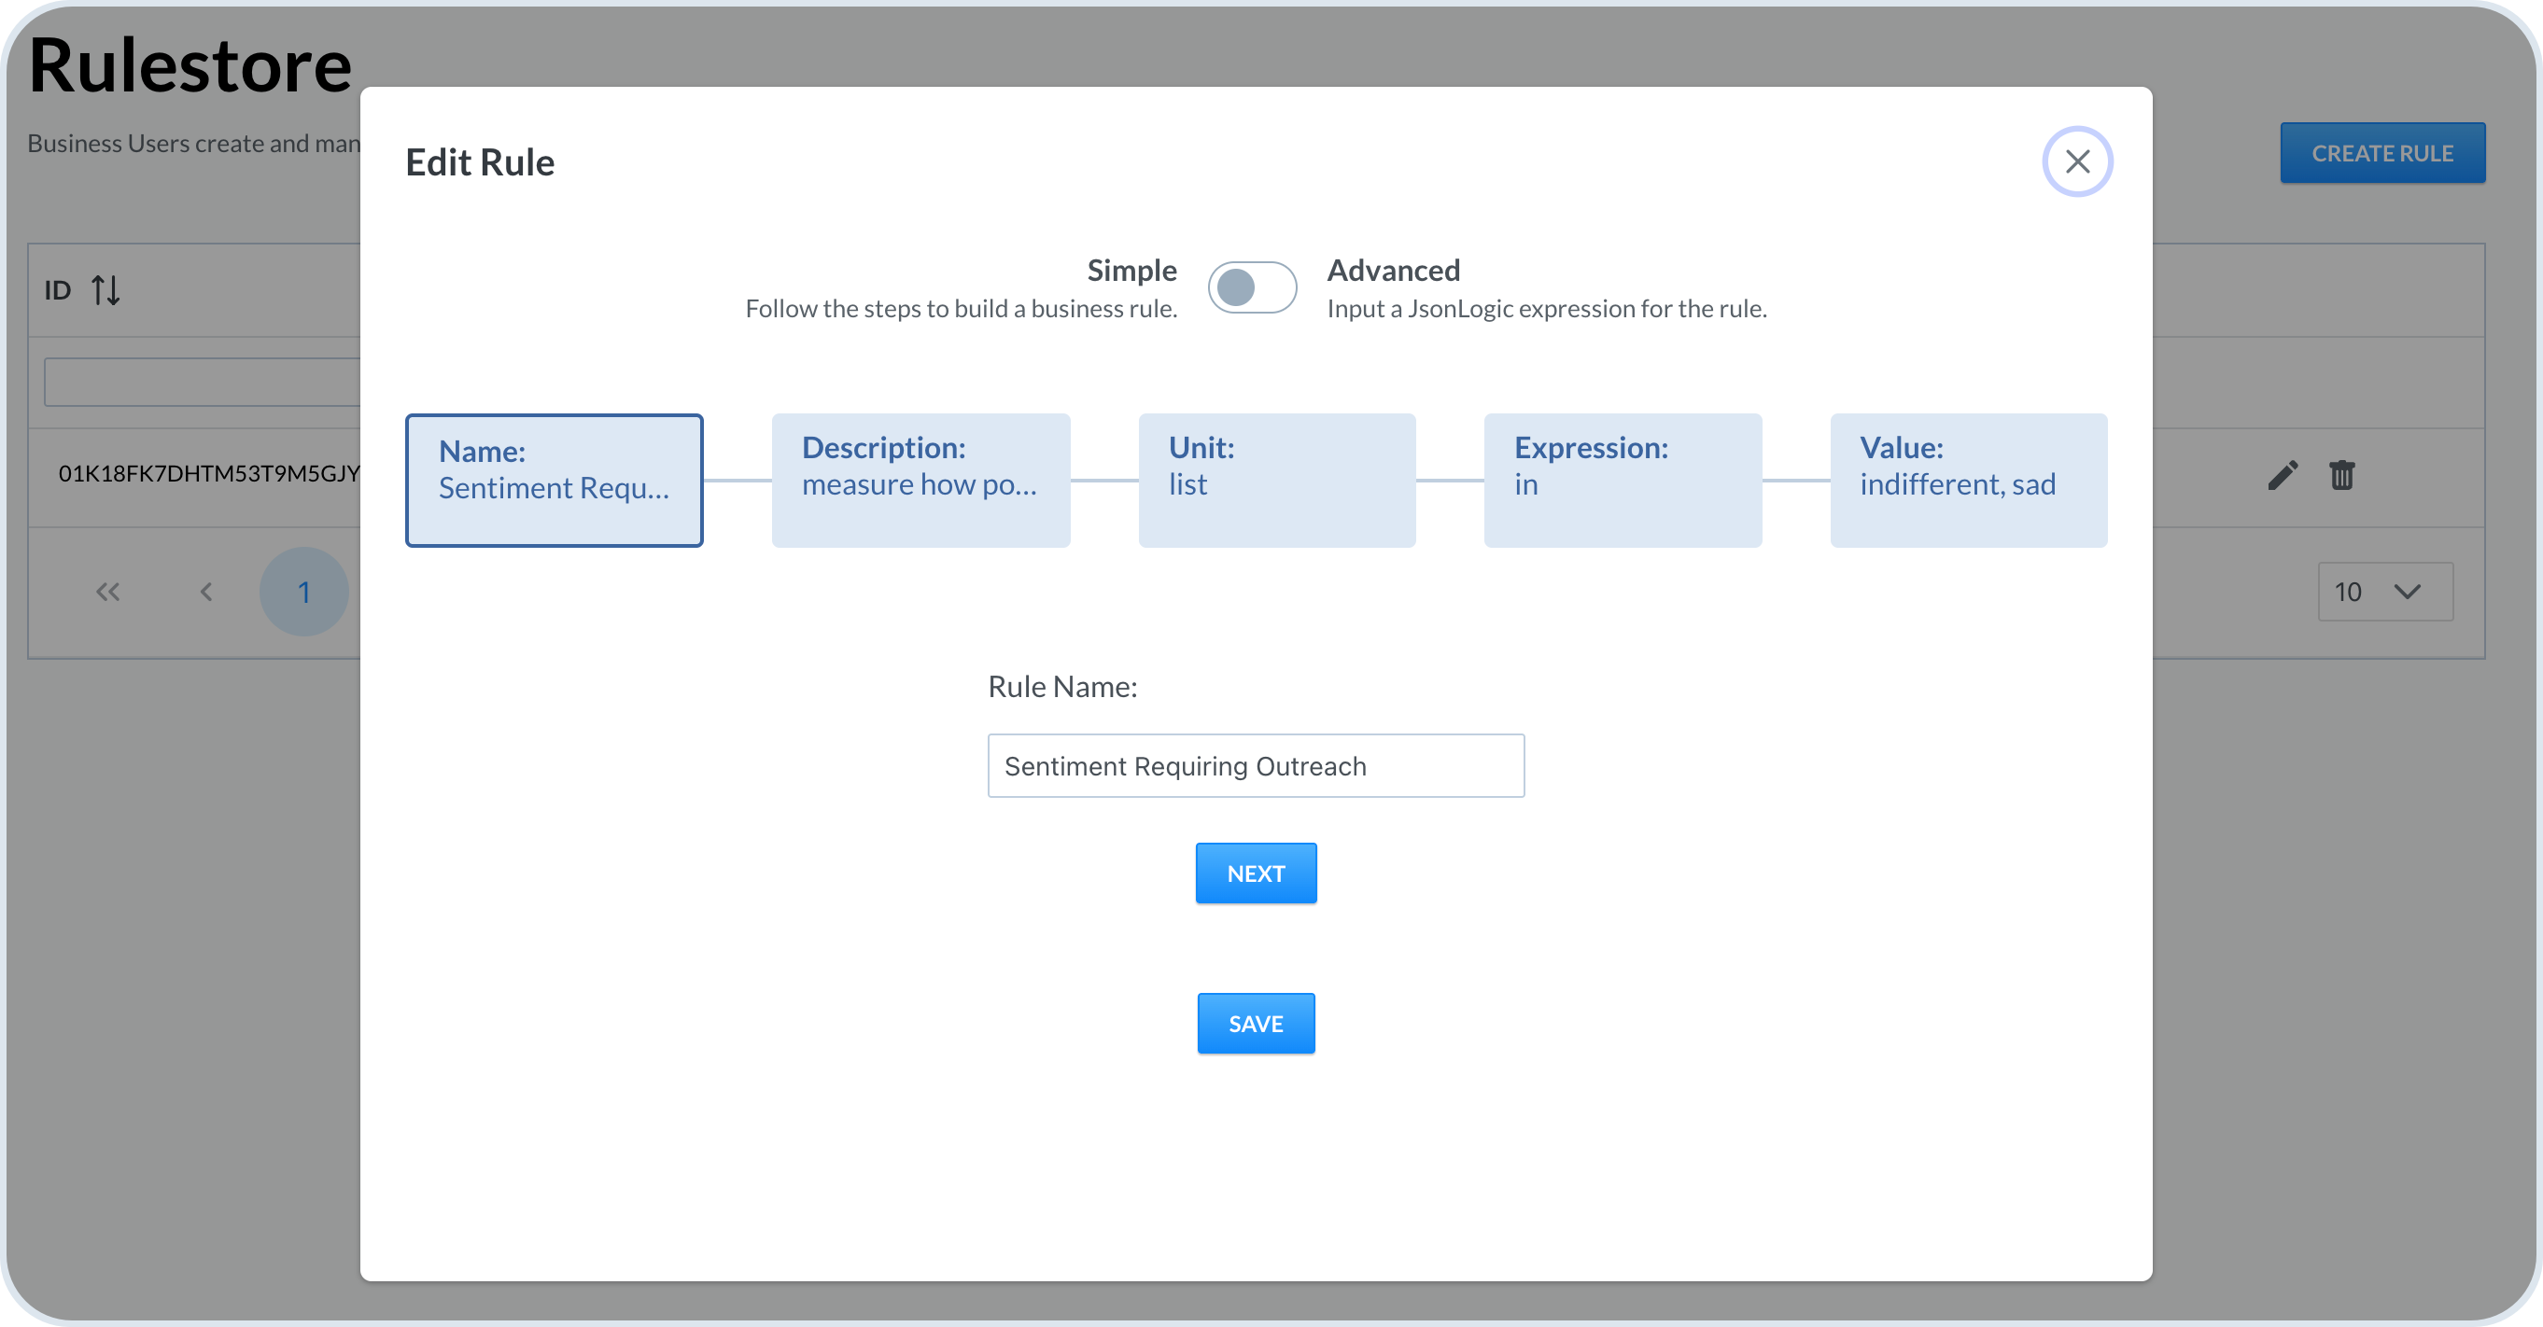The width and height of the screenshot is (2543, 1327).
Task: Go to previous page chevron
Action: (x=205, y=592)
